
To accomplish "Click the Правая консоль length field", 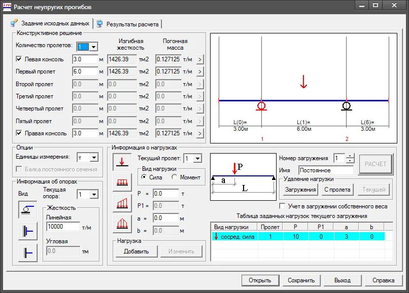I will (x=85, y=133).
